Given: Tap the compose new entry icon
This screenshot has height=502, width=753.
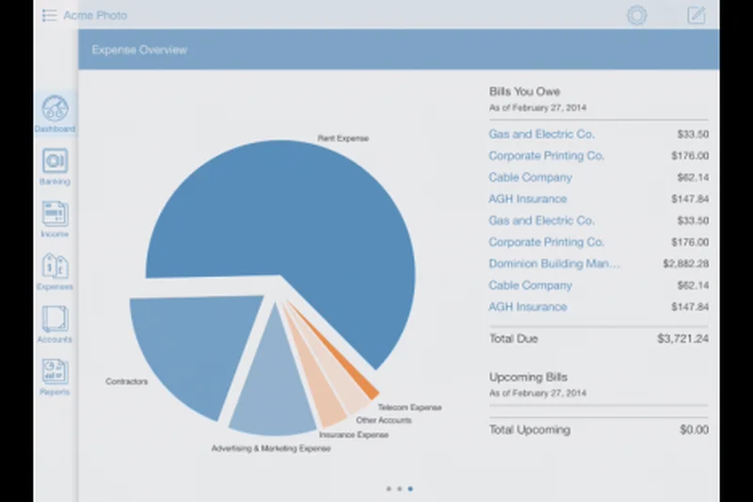Looking at the screenshot, I should [x=697, y=15].
